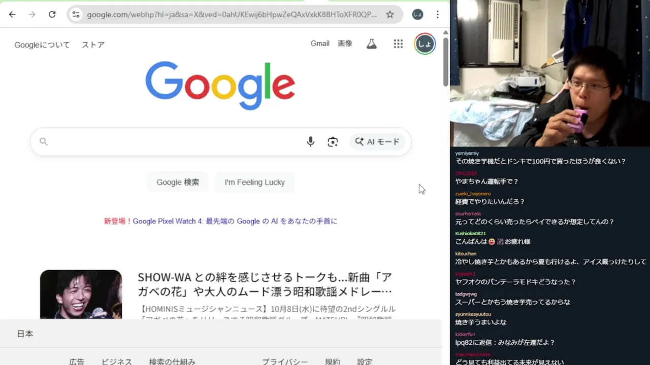Click chat username sourhomale
Screen dimensions: 650x365
[468, 213]
